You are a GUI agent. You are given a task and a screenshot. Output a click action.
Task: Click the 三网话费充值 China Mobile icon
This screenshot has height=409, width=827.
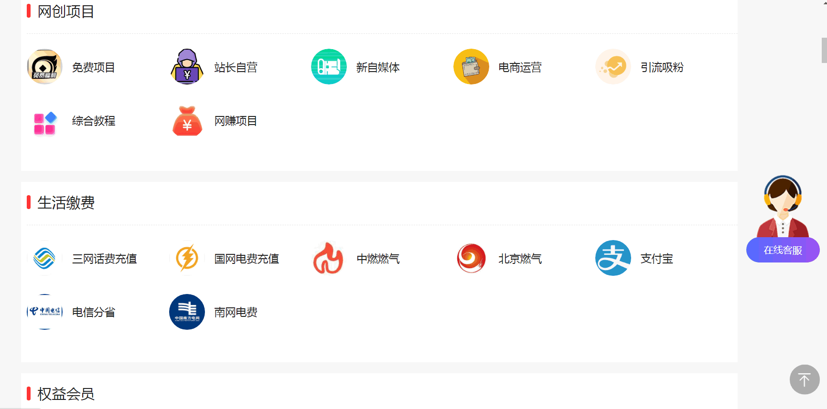(x=44, y=258)
